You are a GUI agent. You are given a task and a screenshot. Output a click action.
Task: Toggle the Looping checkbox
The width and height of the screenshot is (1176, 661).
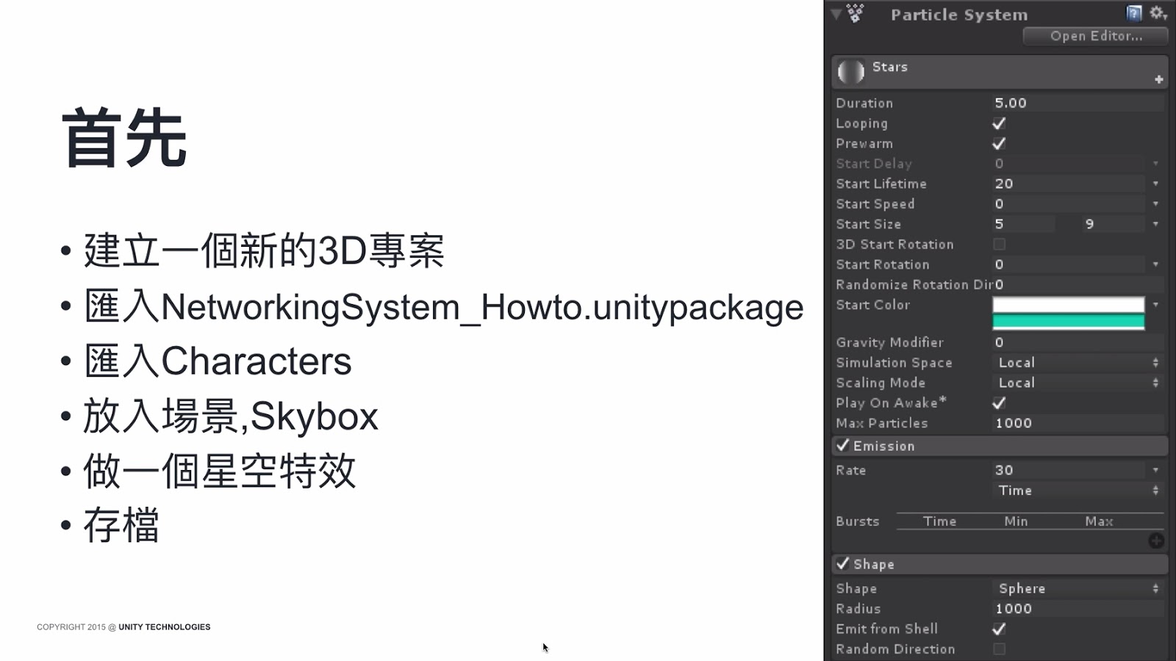(x=999, y=123)
